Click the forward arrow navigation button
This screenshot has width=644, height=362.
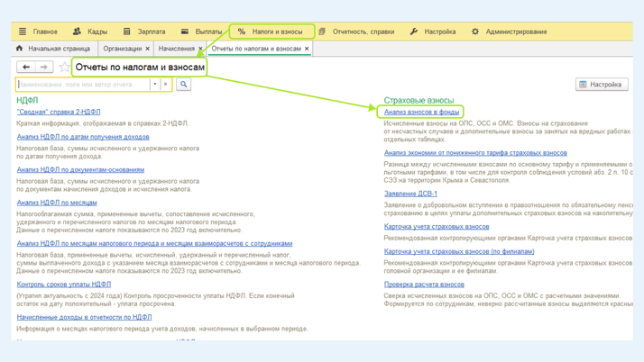pyautogui.click(x=44, y=67)
